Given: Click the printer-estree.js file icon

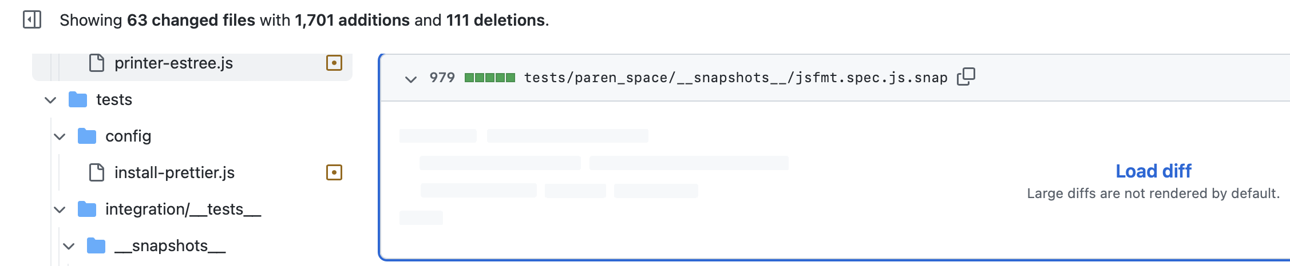Looking at the screenshot, I should click(x=97, y=63).
